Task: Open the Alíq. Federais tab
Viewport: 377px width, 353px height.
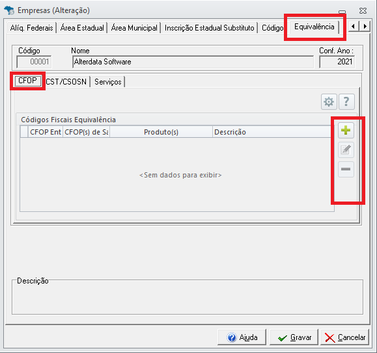Action: click(31, 28)
